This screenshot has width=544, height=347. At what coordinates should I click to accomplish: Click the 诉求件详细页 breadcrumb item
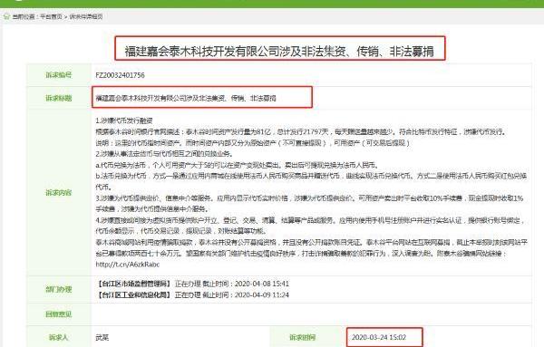pyautogui.click(x=86, y=16)
